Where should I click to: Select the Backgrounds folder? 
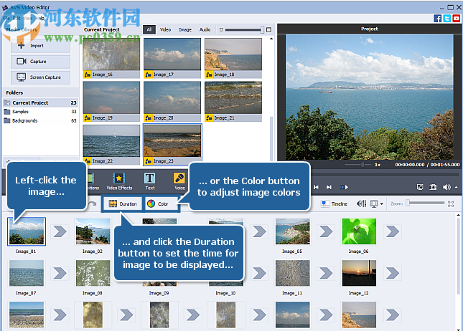[41, 120]
